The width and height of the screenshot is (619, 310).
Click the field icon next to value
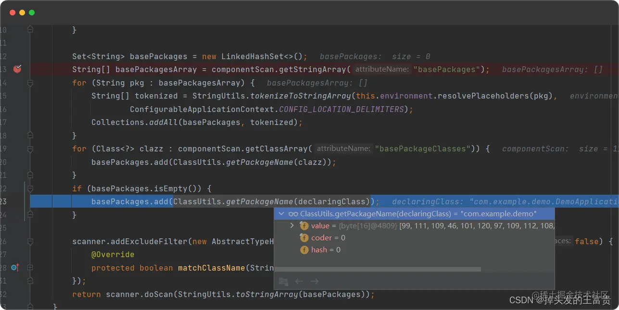tap(304, 225)
